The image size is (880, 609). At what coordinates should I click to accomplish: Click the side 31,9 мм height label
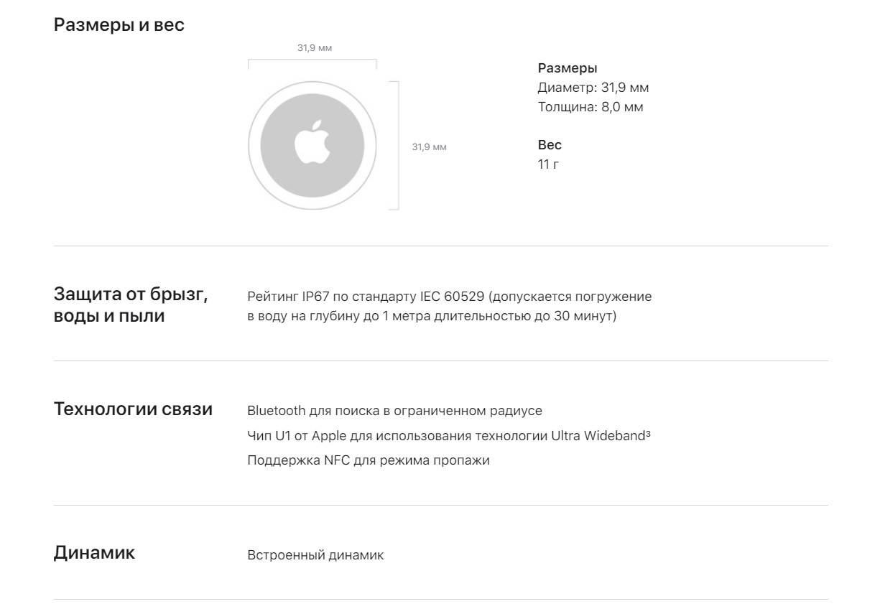pos(429,147)
